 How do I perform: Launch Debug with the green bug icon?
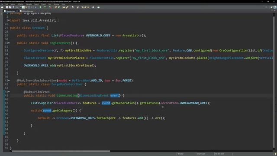coord(40,7)
